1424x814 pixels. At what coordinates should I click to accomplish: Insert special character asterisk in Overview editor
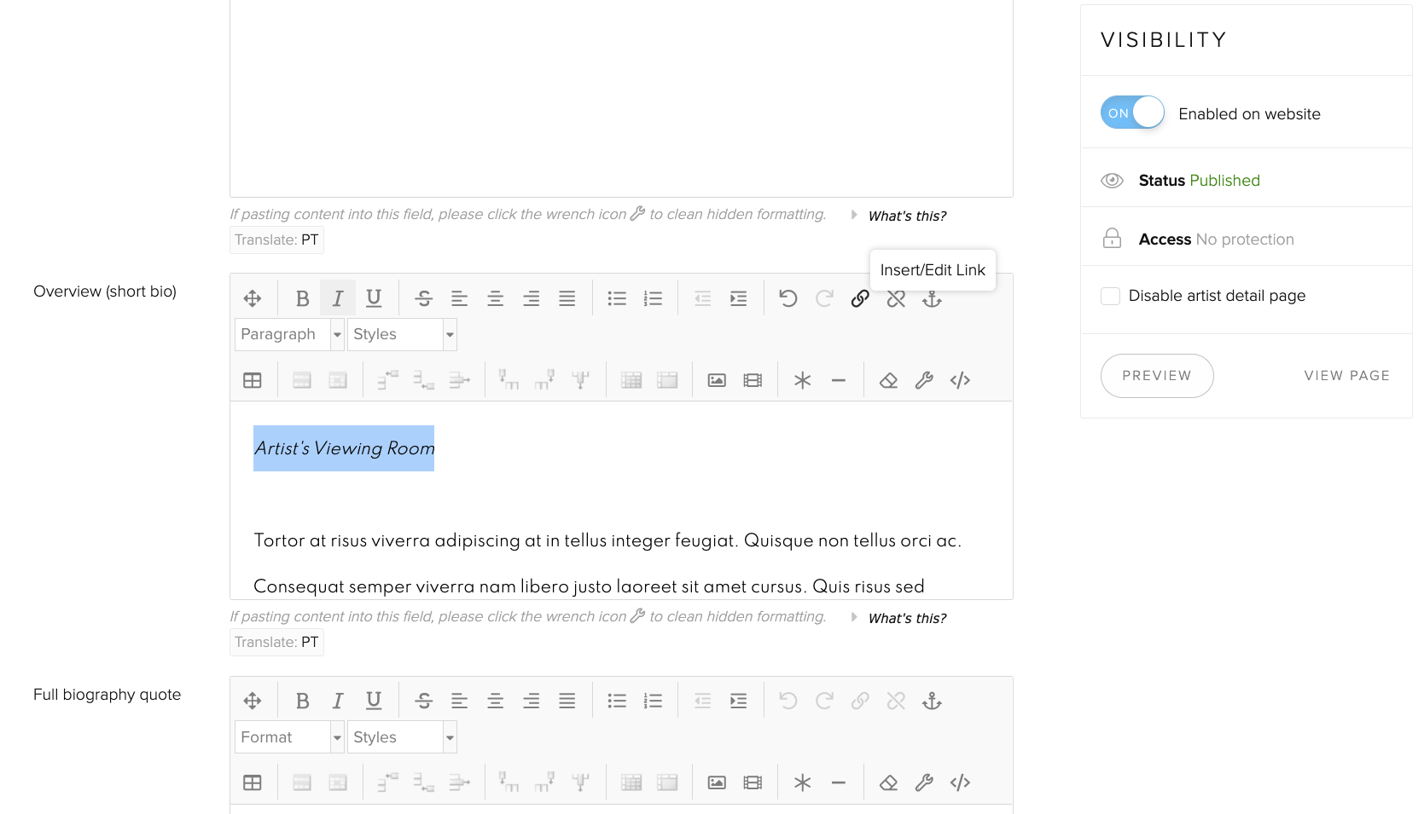803,380
